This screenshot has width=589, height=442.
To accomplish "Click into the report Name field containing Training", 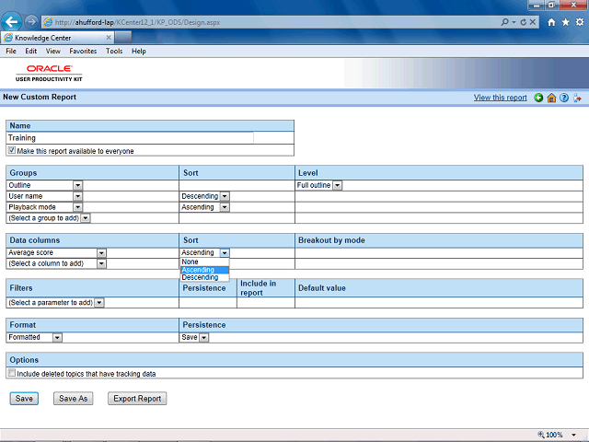I will click(131, 138).
